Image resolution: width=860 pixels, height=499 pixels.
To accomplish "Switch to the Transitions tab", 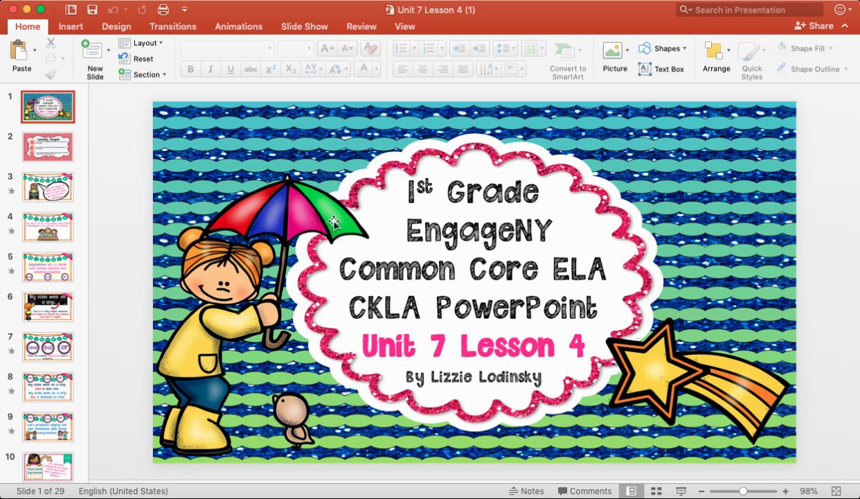I will pyautogui.click(x=172, y=26).
